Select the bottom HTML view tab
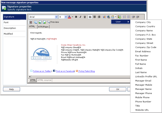Screen dimensions: 162x113 point(33,80)
